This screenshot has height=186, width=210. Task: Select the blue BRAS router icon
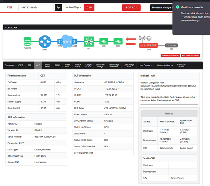(x=45, y=42)
